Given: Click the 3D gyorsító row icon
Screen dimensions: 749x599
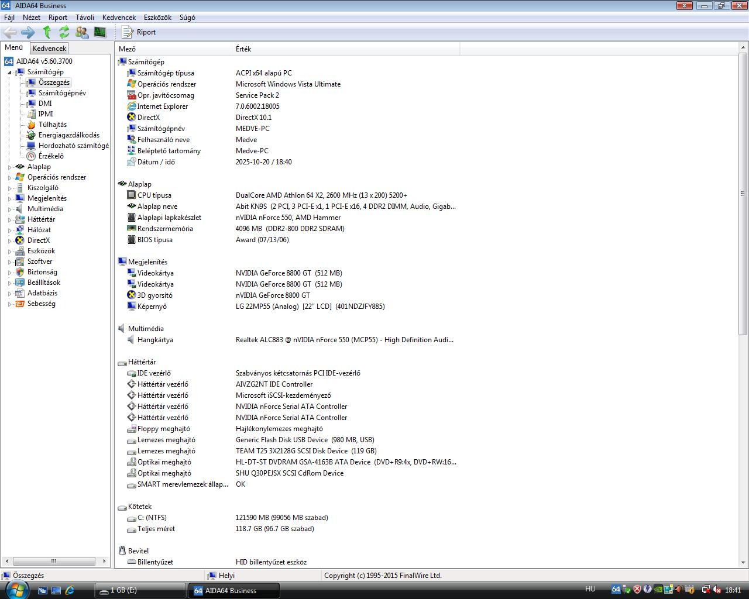Looking at the screenshot, I should [x=132, y=295].
